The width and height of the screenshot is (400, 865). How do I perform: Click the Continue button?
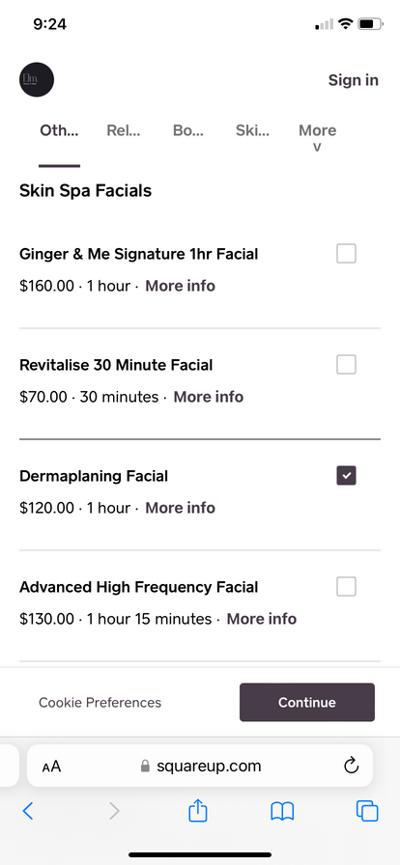[307, 702]
